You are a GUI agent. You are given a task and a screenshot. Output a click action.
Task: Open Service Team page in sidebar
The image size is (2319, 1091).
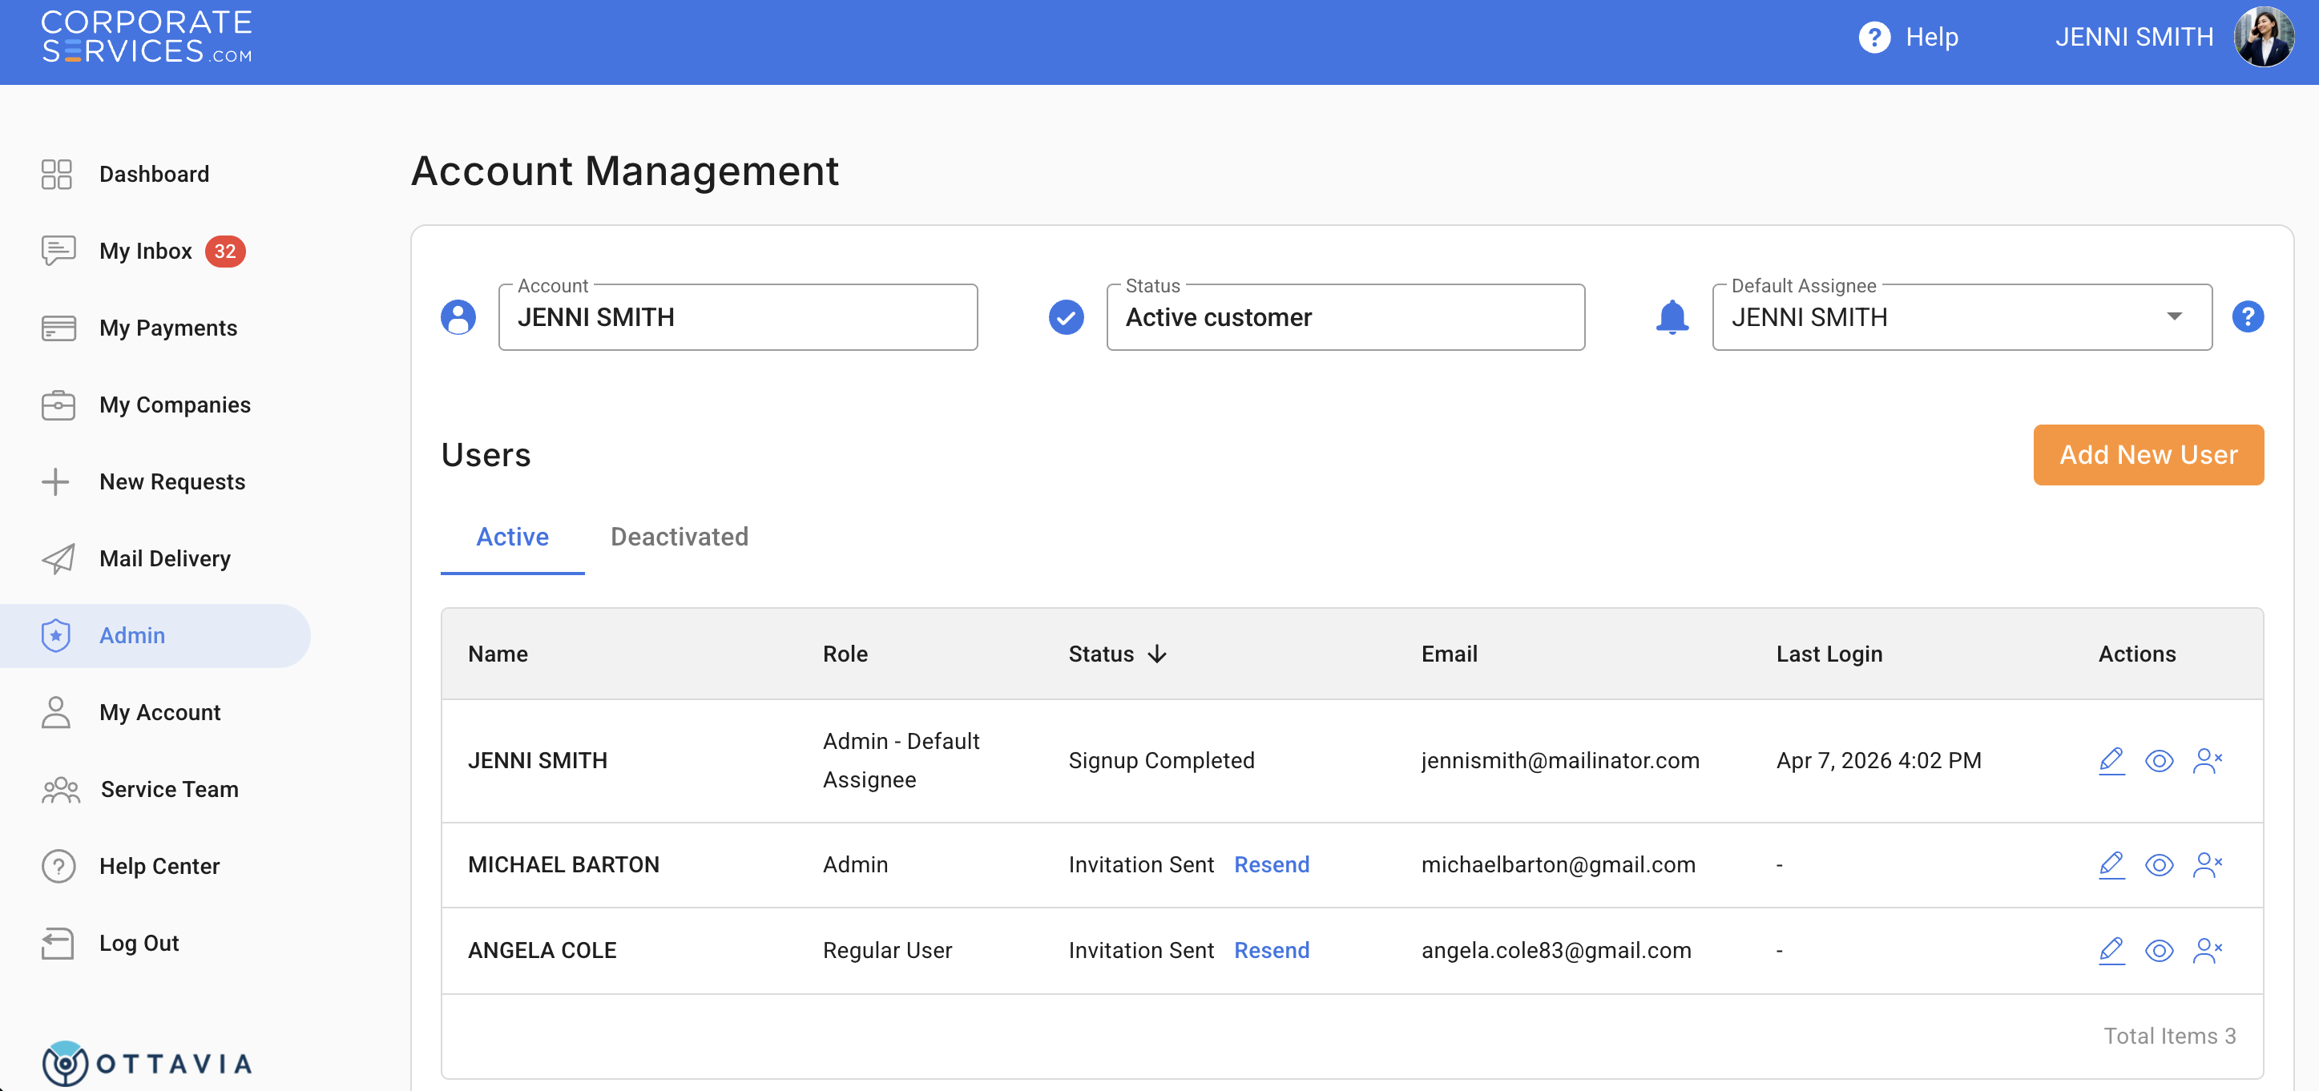tap(168, 788)
